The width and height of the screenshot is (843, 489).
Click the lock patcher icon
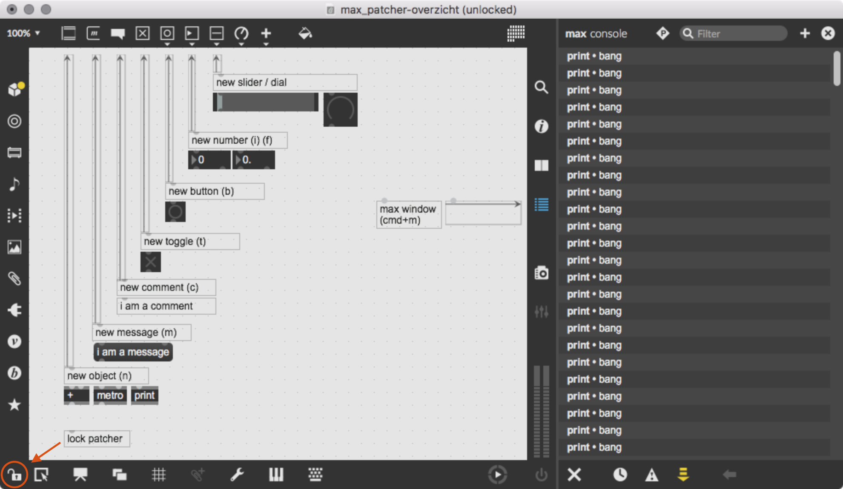click(14, 475)
